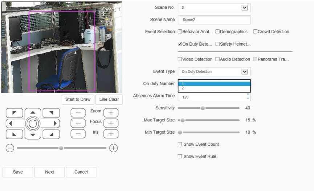Image resolution: width=314 pixels, height=191 pixels.
Task: Click the PTZ down arrow button
Action: pos(33,135)
